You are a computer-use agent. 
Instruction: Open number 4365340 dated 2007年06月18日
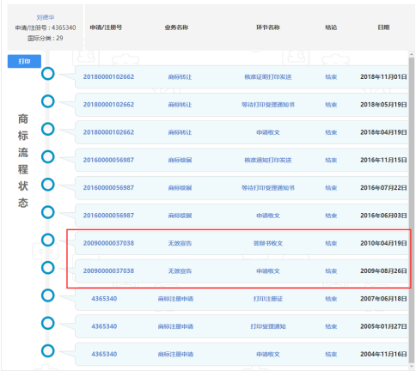point(104,299)
